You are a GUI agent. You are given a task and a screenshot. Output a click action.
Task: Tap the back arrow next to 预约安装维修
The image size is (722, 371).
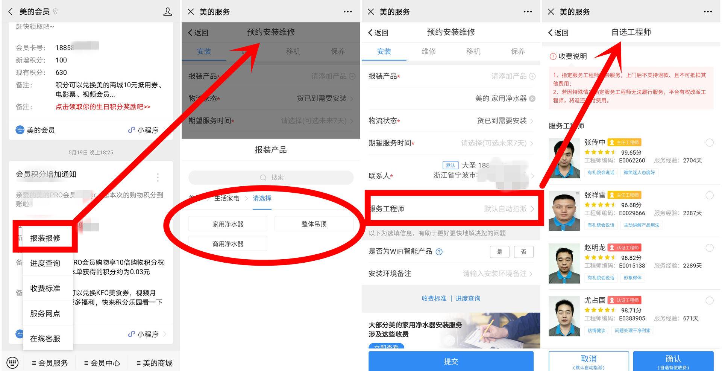tap(191, 32)
